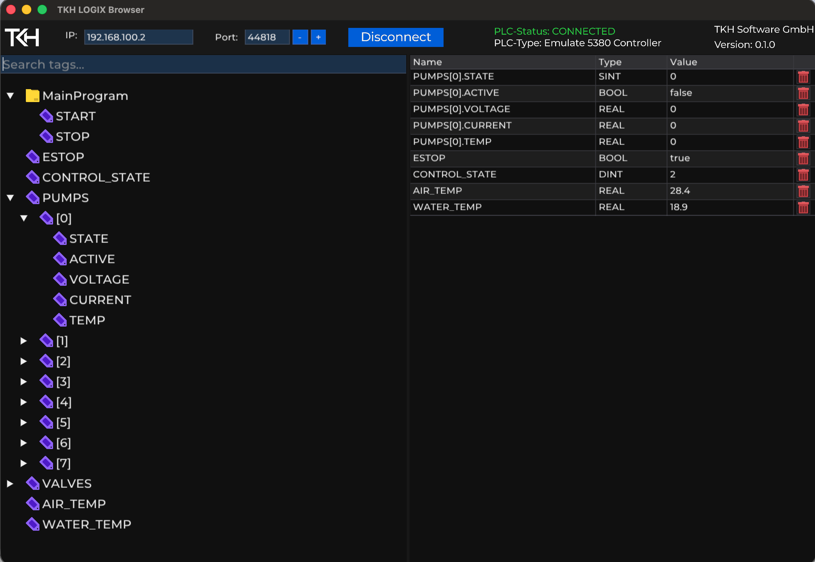
Task: Click PUMPS[0].ACTIVE value false
Action: tap(730, 93)
